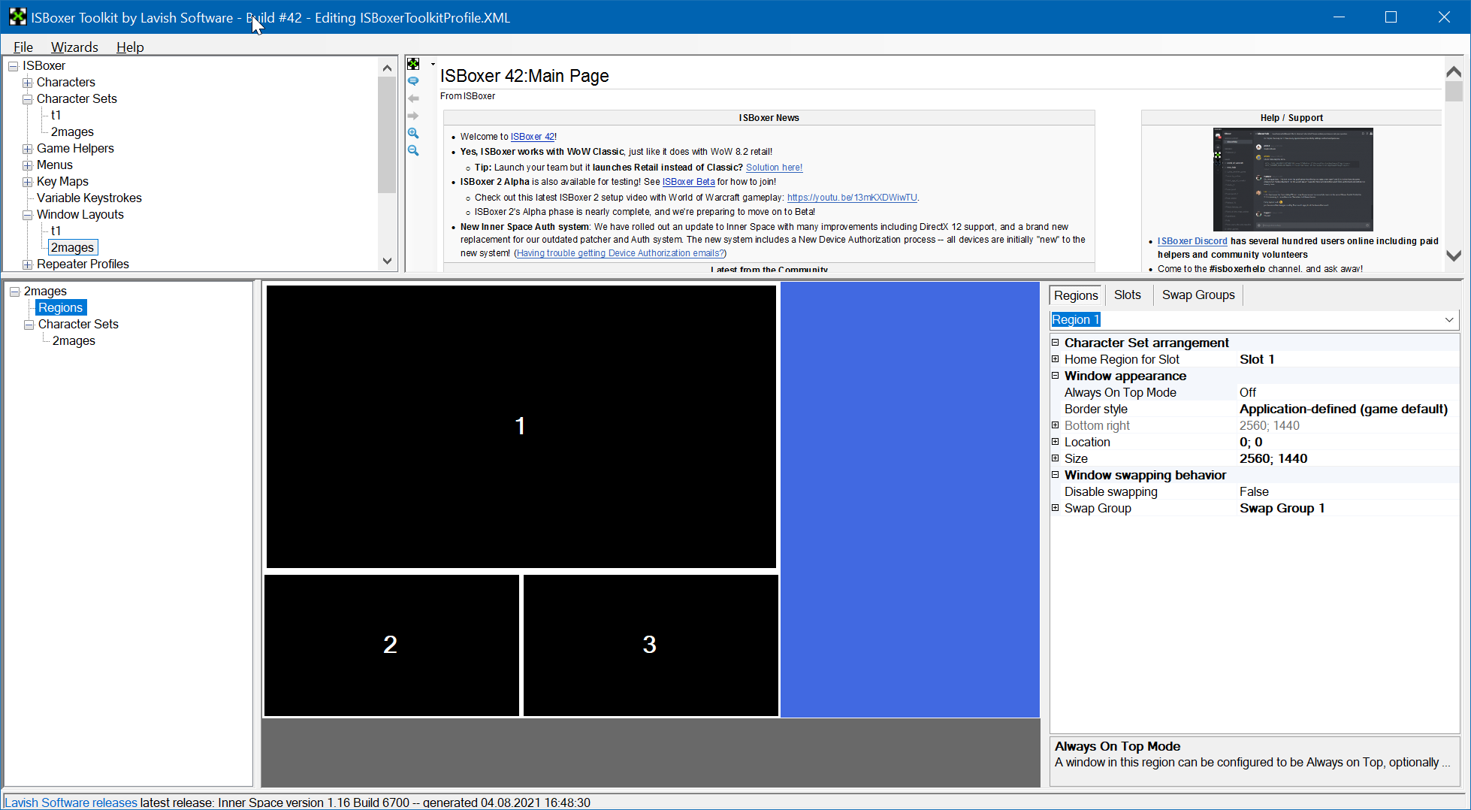Collapse the Window appearance property group

1055,376
